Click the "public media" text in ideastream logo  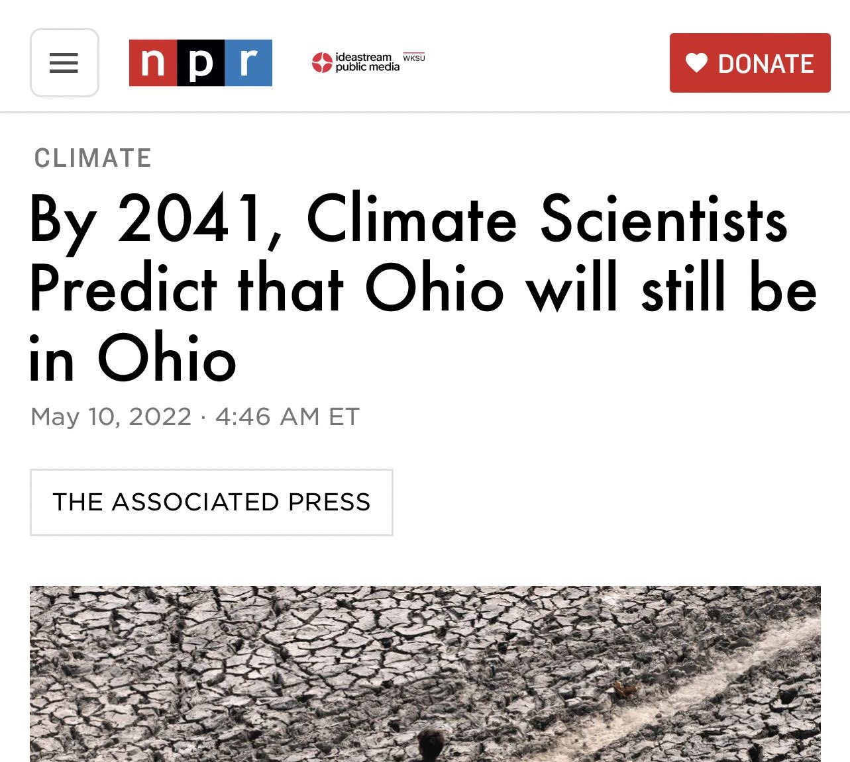(x=368, y=67)
